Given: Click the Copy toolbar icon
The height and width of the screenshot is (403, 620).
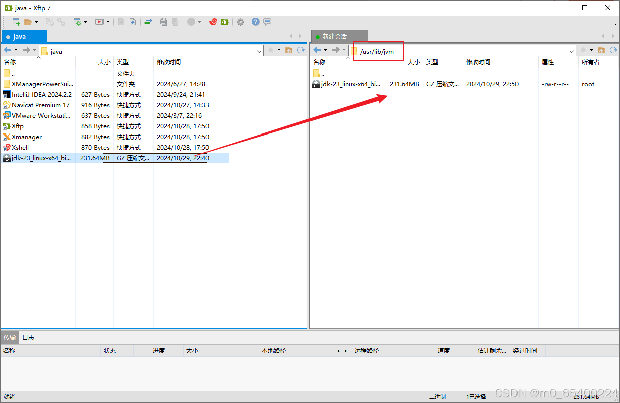Looking at the screenshot, I should pyautogui.click(x=163, y=22).
